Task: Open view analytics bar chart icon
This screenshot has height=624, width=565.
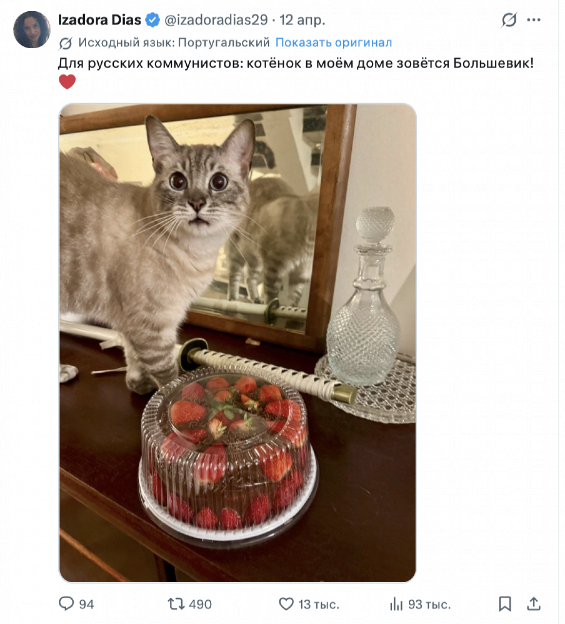Action: 396,604
